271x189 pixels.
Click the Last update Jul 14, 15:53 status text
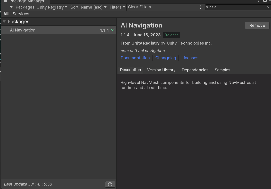click(x=28, y=184)
